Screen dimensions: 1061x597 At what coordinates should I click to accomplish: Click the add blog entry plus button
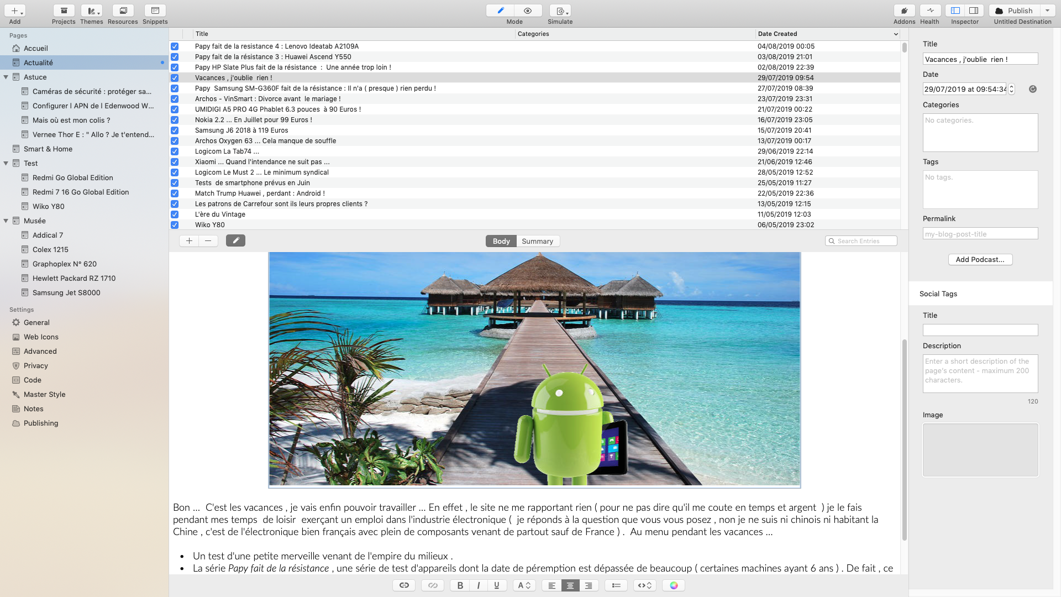click(x=189, y=240)
